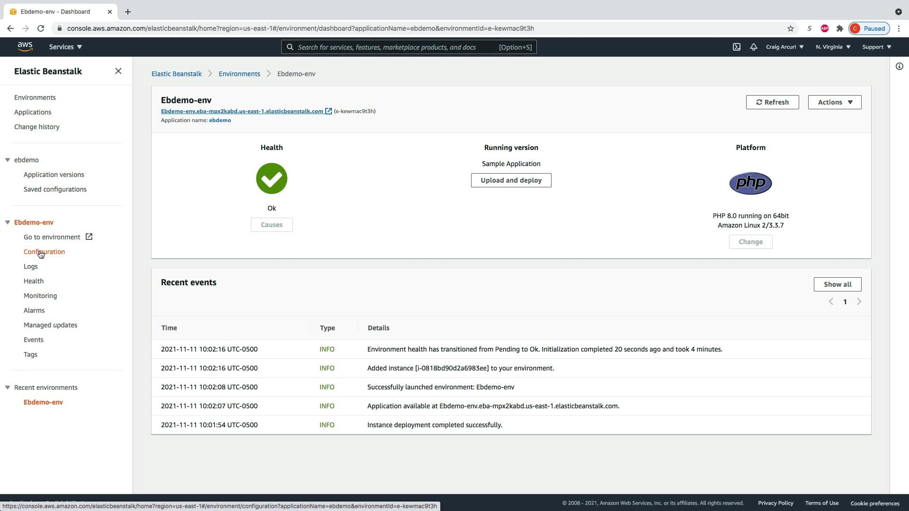Open AWS CloudShell icon in top bar
909x511 pixels.
click(x=737, y=47)
